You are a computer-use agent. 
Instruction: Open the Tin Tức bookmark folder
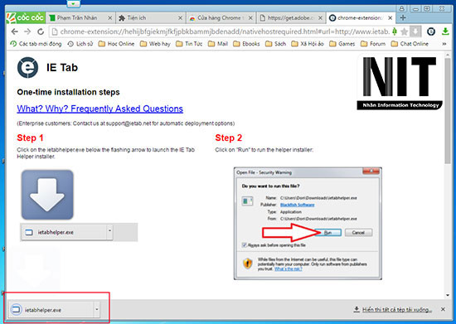[x=189, y=44]
